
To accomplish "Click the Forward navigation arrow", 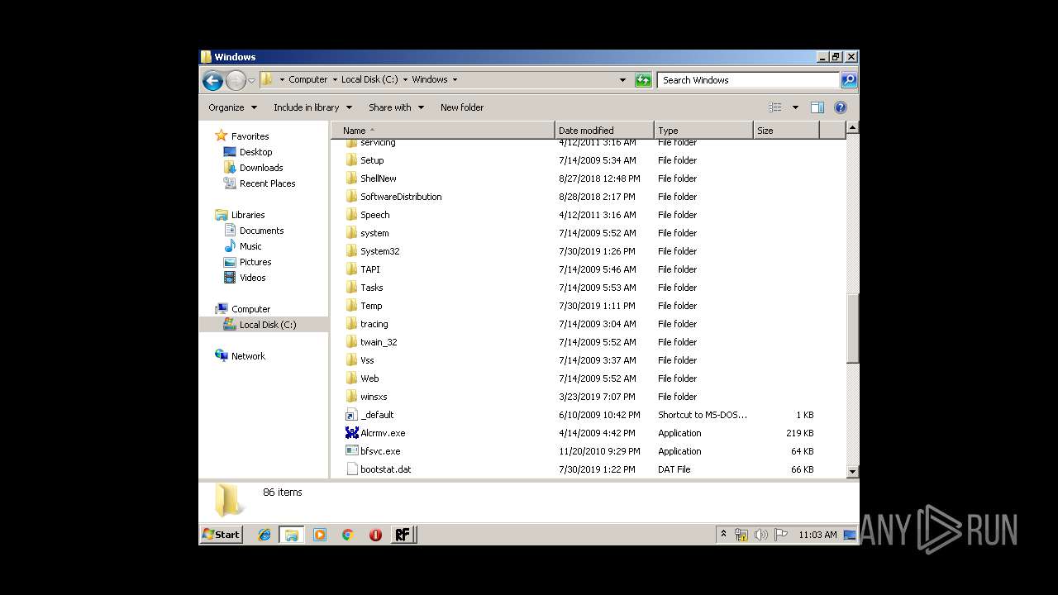I will [x=236, y=80].
